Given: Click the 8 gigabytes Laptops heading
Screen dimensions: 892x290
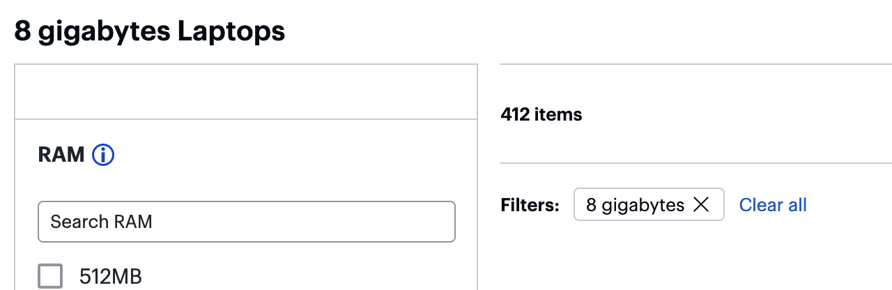Looking at the screenshot, I should tap(150, 31).
